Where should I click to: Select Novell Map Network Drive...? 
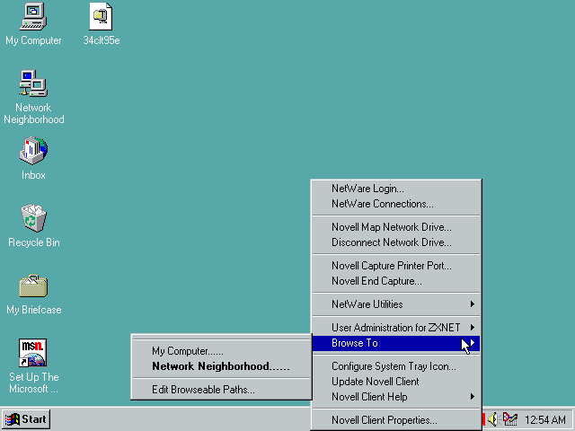(396, 227)
